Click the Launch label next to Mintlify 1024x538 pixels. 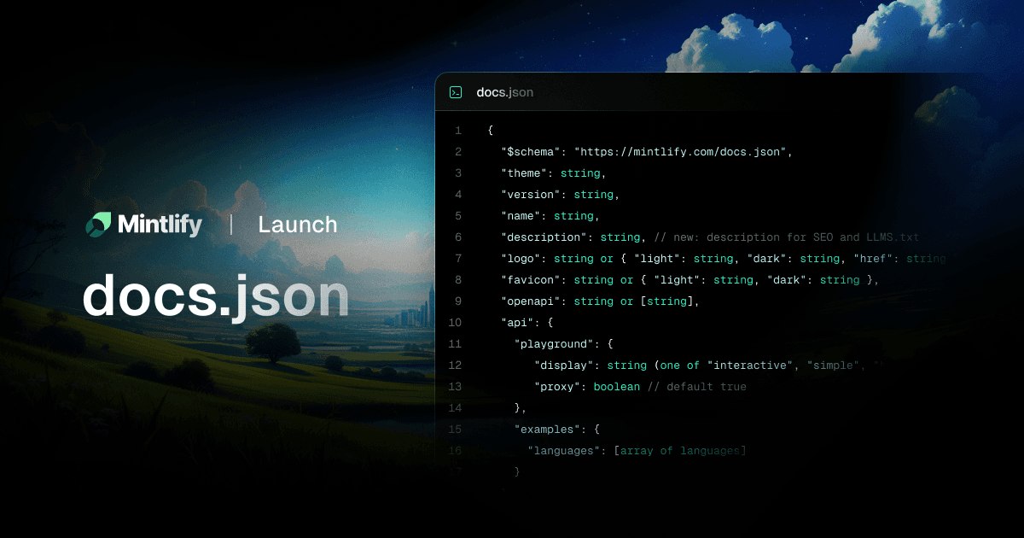(x=297, y=225)
